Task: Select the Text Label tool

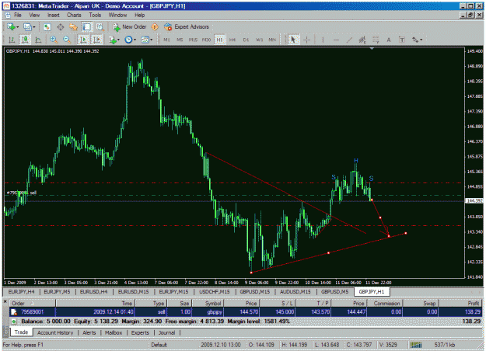Action: pos(402,40)
